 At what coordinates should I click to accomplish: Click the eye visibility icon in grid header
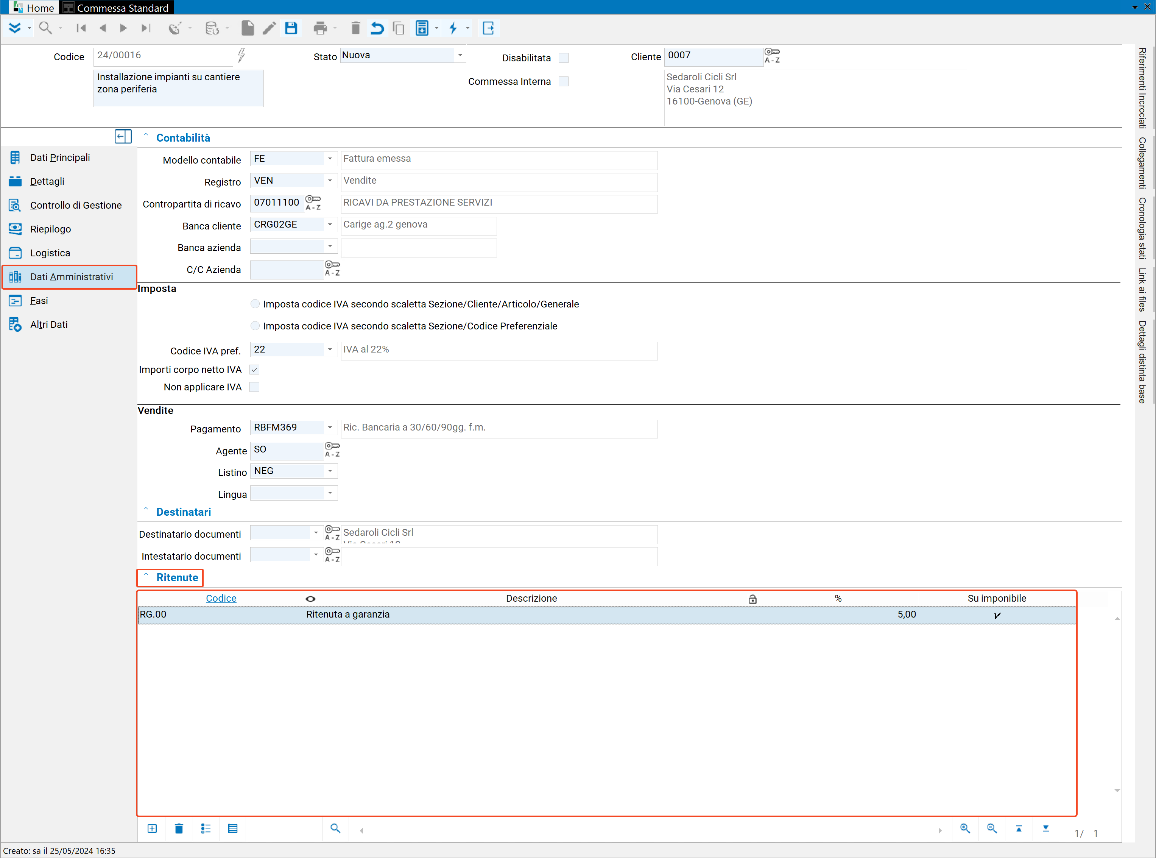pyautogui.click(x=310, y=599)
